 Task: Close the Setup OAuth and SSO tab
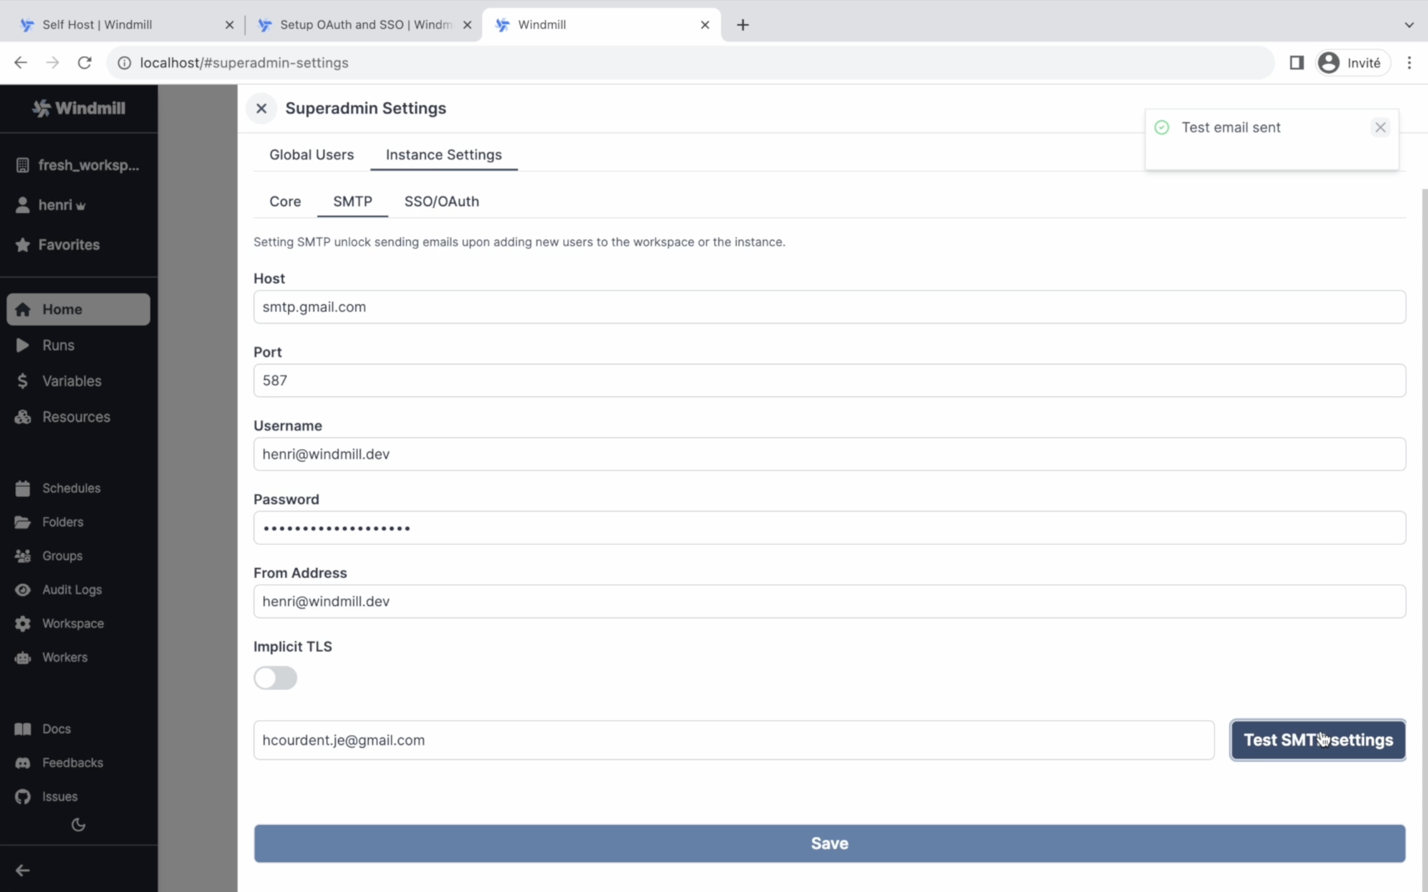[467, 25]
